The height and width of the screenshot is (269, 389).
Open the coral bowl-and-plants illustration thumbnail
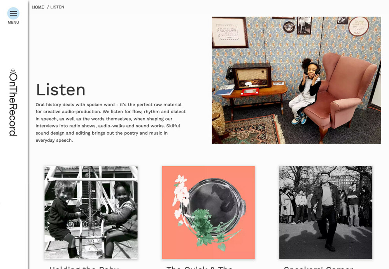point(209,213)
